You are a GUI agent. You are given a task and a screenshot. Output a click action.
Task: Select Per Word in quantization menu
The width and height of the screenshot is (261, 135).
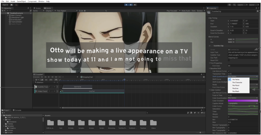point(239,85)
